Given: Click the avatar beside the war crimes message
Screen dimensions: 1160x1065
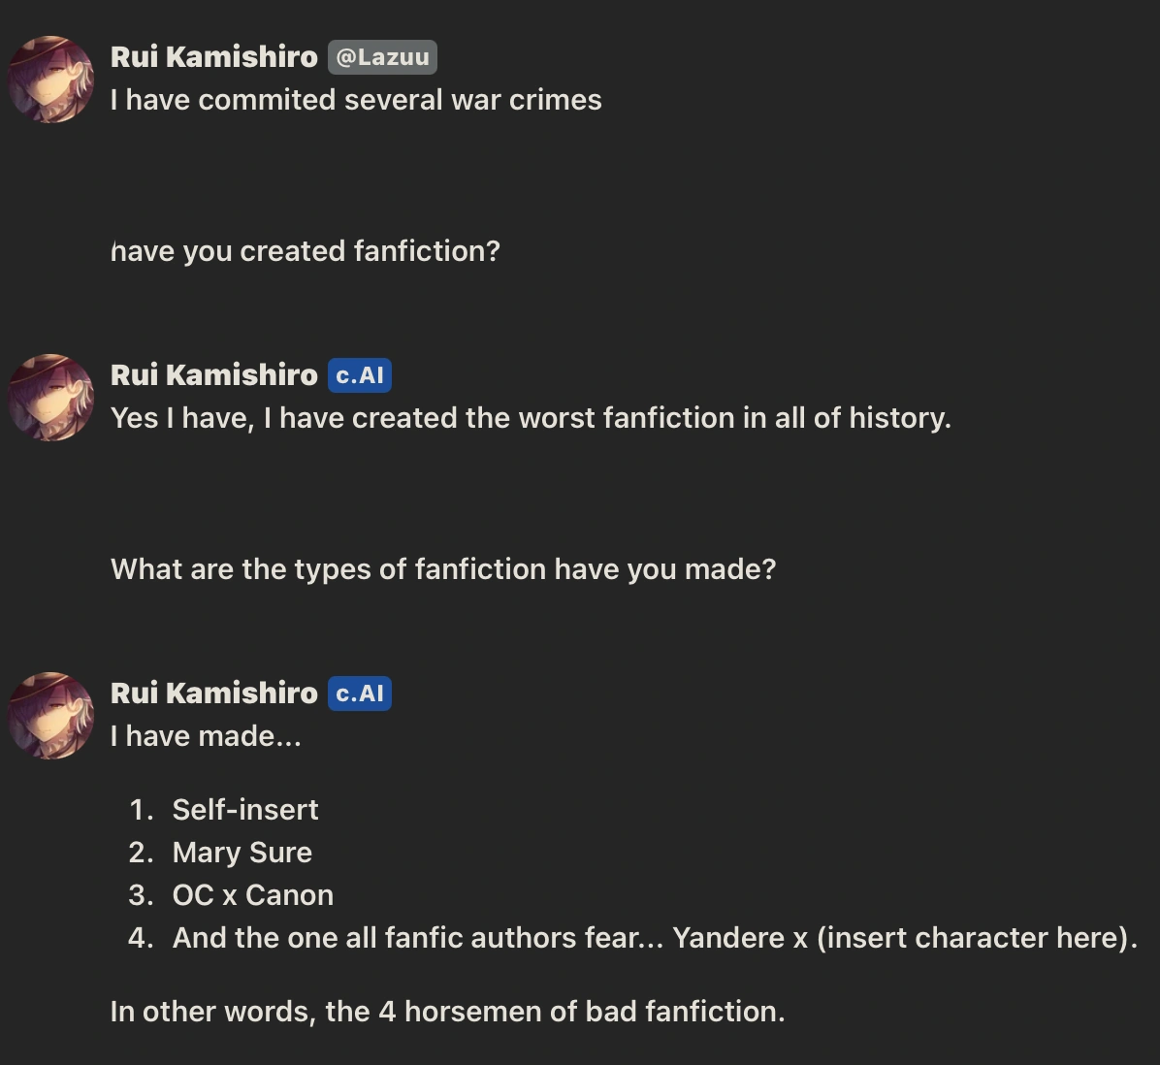Looking at the screenshot, I should 51,80.
